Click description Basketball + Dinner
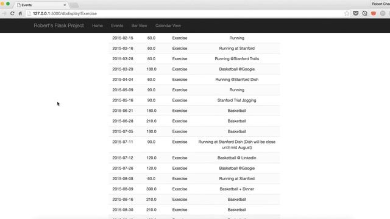This screenshot has height=219, width=390. tap(237, 189)
